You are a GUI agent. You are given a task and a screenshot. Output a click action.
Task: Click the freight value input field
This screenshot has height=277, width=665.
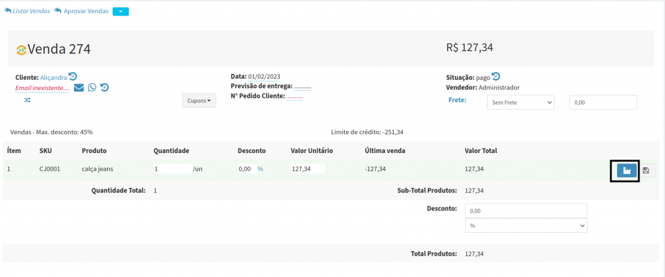602,102
